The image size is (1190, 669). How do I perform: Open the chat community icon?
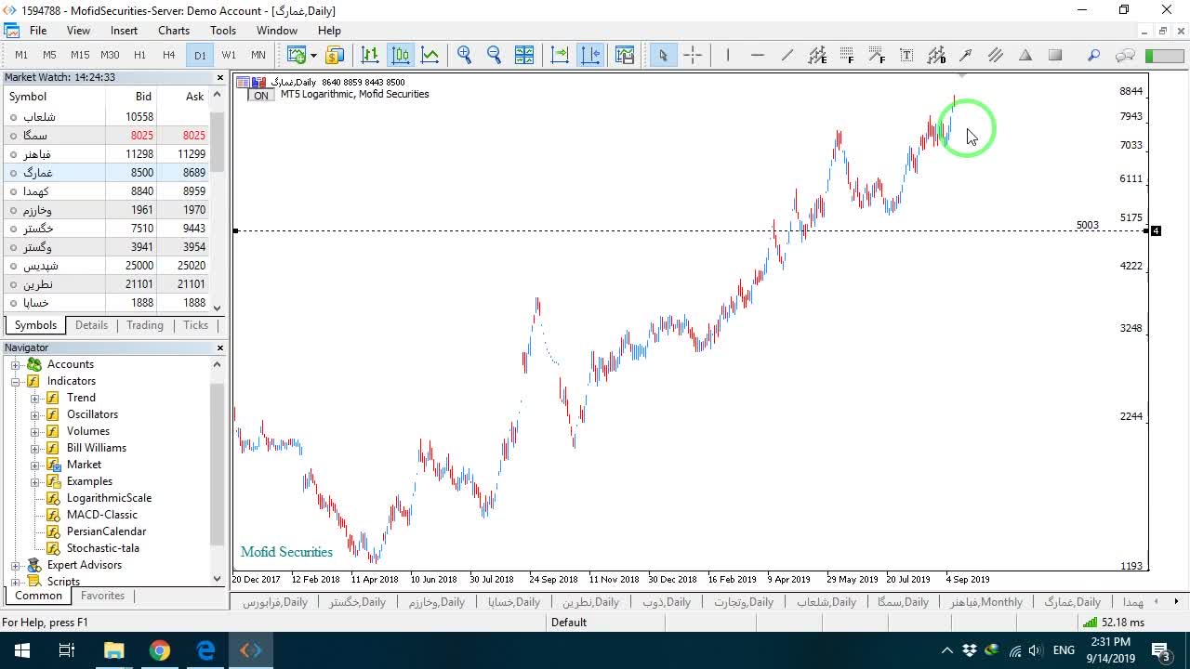(x=1125, y=55)
